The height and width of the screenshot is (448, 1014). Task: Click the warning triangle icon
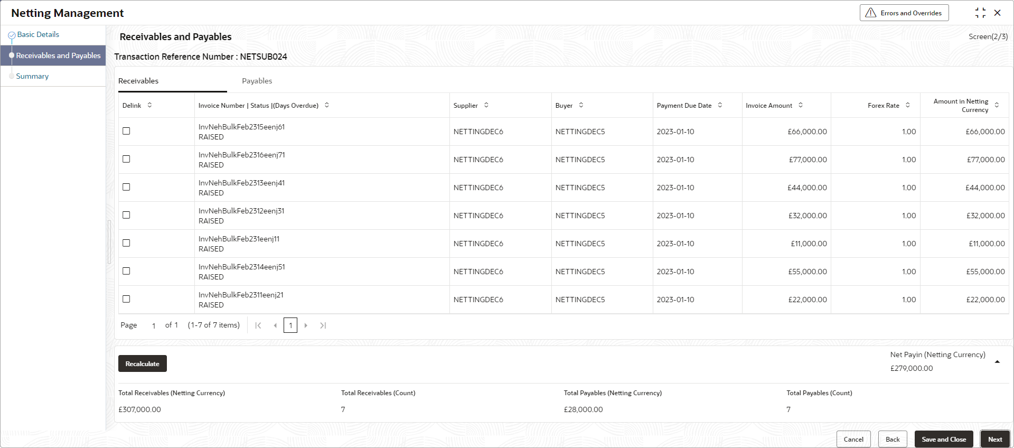871,13
